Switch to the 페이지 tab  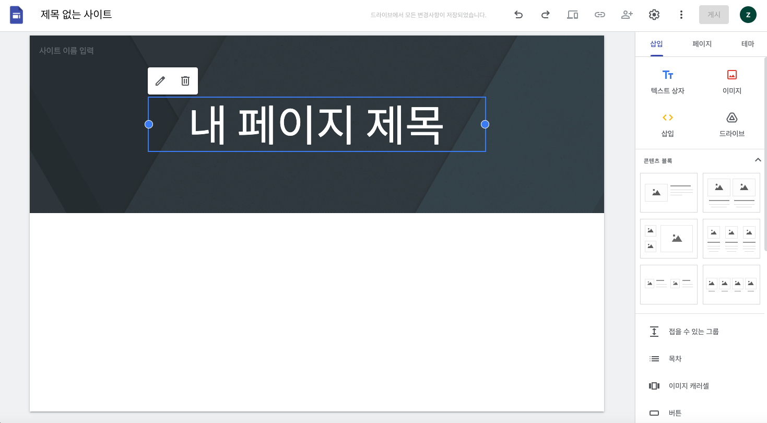pos(702,44)
